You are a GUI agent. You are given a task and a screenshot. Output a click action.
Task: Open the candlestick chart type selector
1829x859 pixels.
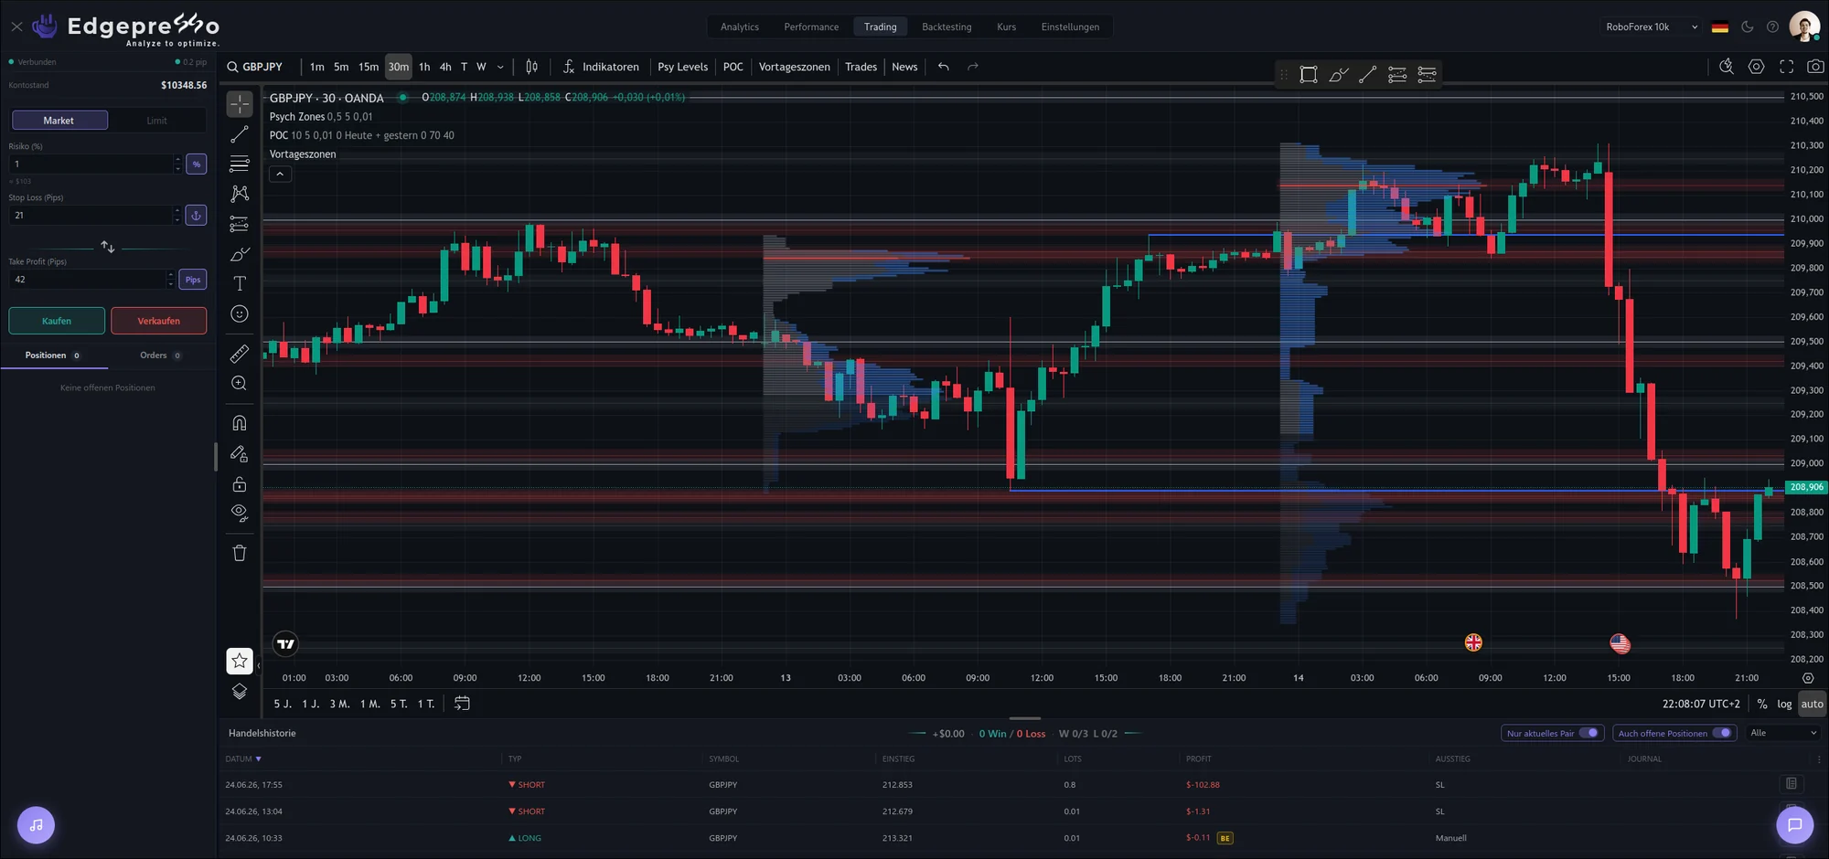[x=531, y=67]
